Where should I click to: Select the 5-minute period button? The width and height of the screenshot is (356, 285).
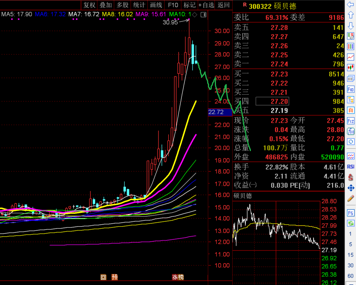350,244
